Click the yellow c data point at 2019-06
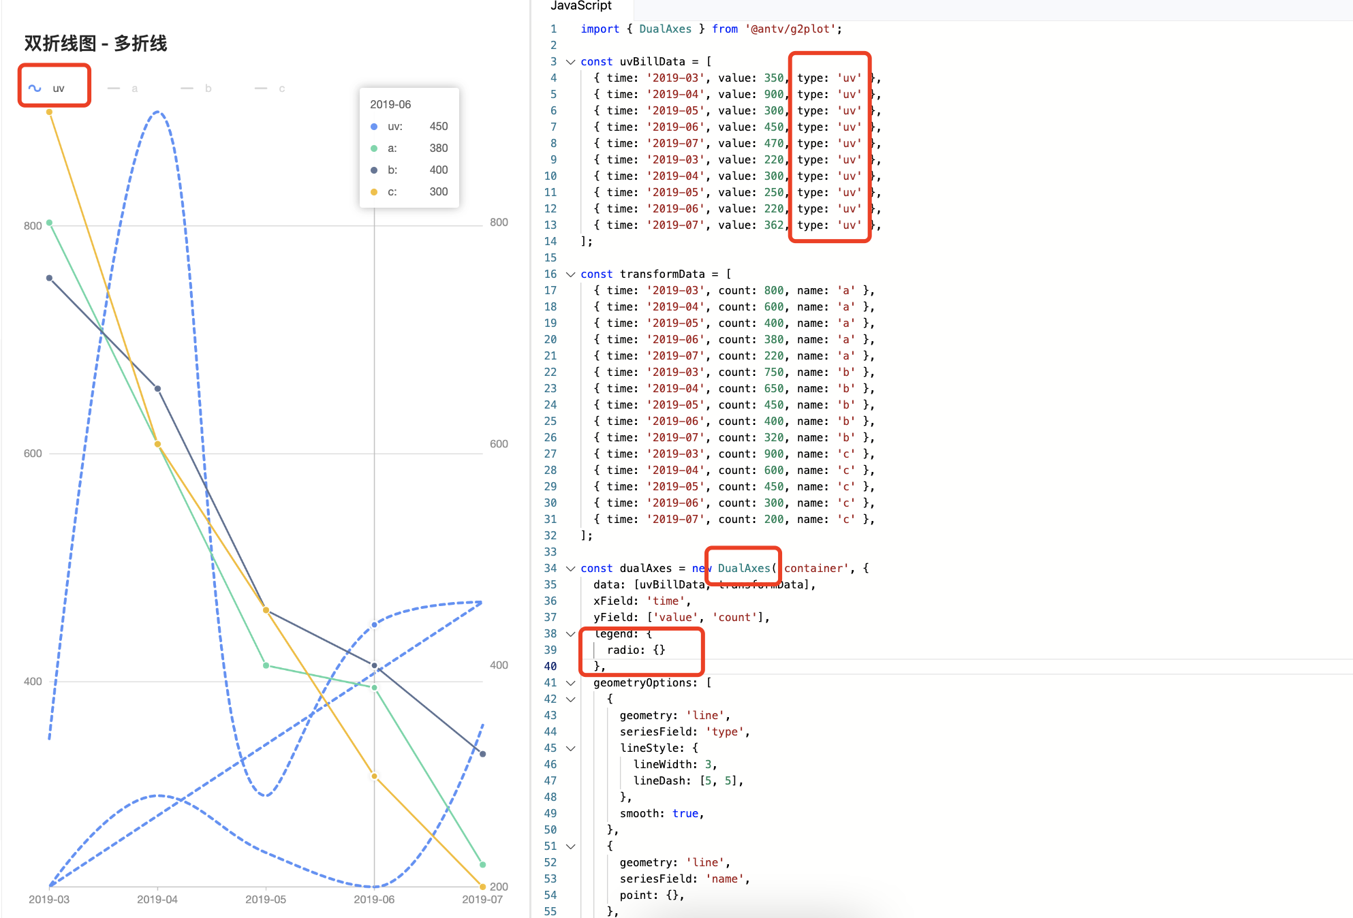1353x918 pixels. [374, 776]
